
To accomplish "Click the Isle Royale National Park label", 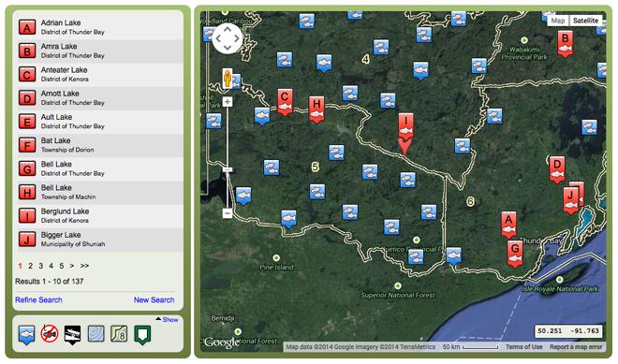I will tap(560, 289).
